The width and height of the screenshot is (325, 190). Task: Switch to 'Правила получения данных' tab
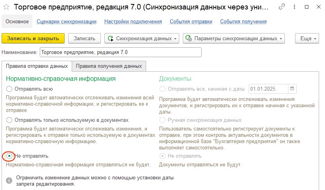coord(109,66)
